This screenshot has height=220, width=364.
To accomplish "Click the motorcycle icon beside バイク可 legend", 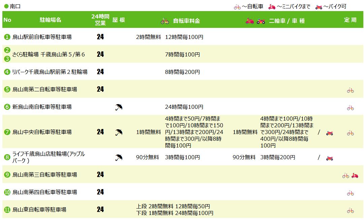I will coord(319,7).
